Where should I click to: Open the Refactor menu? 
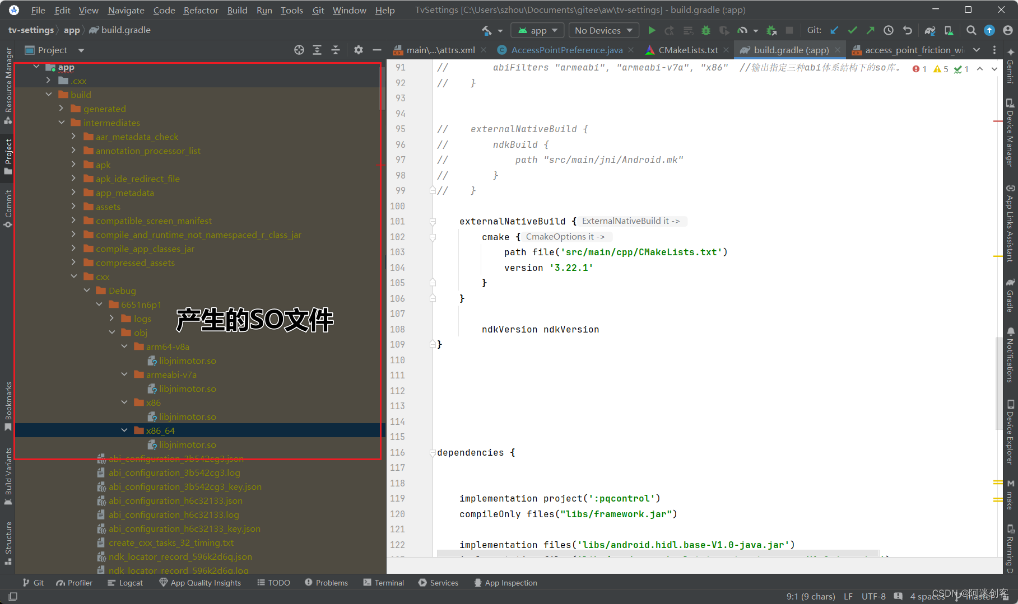[200, 10]
